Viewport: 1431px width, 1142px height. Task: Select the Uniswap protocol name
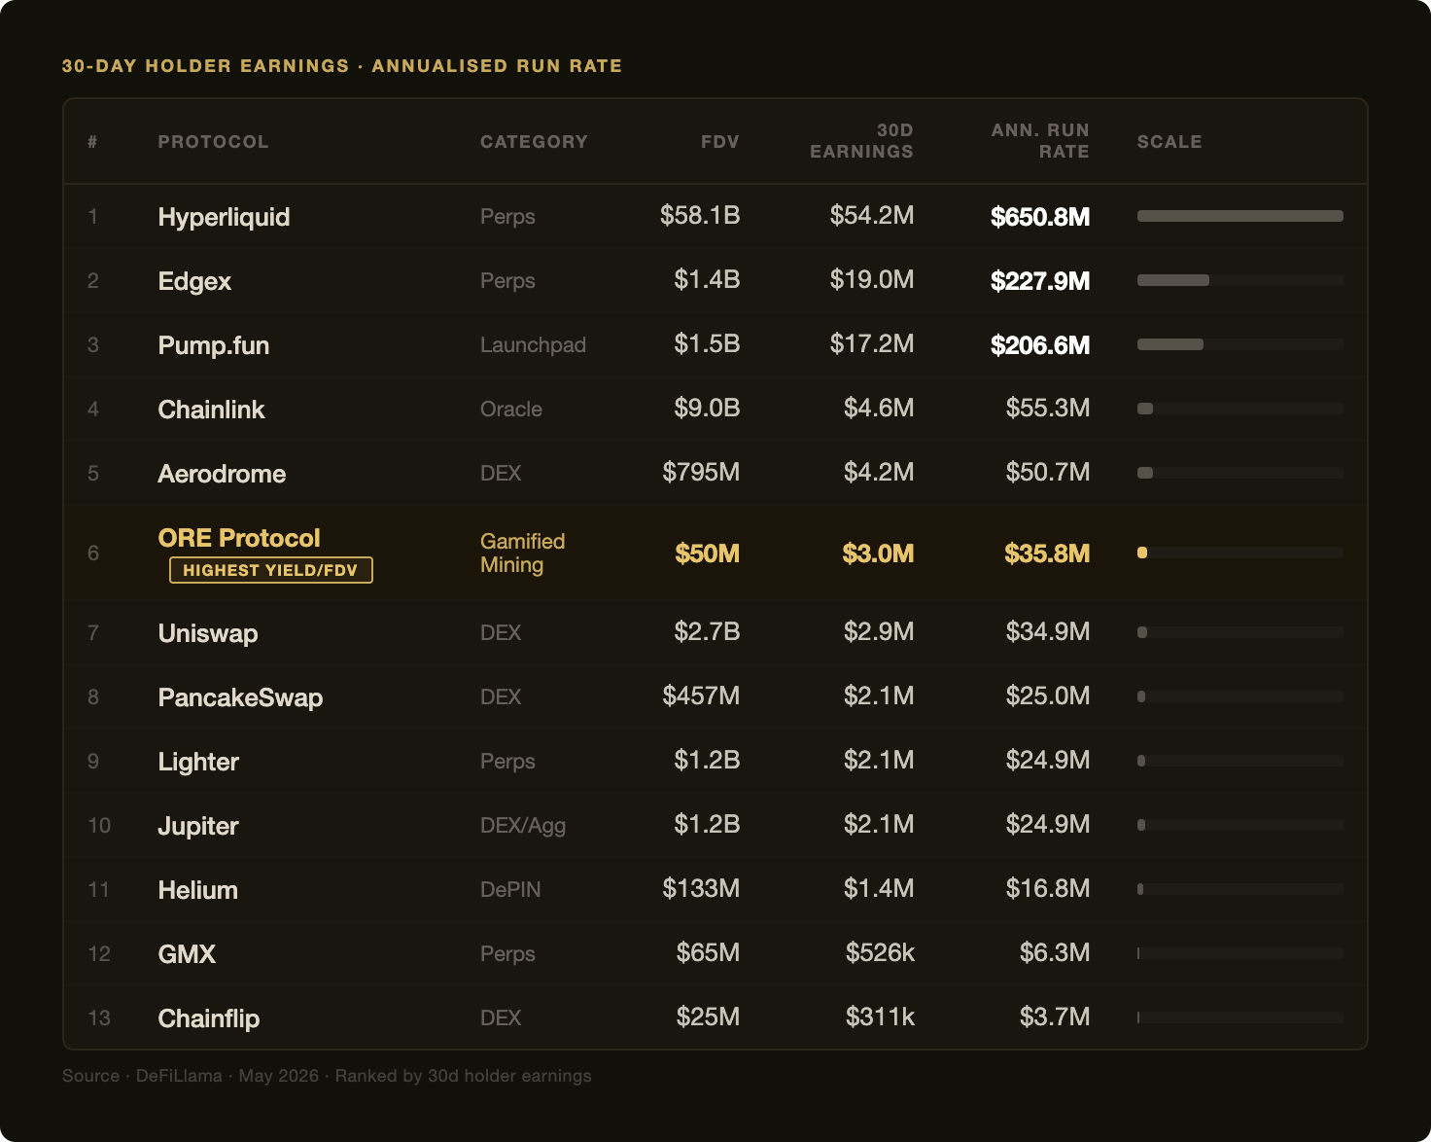coord(208,633)
